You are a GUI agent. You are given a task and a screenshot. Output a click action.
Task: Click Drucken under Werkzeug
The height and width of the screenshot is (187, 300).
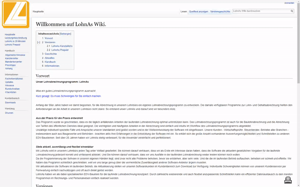9,113
